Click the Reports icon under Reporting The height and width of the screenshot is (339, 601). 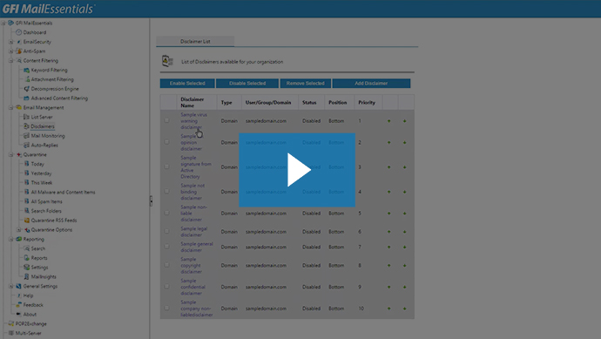[x=26, y=258]
